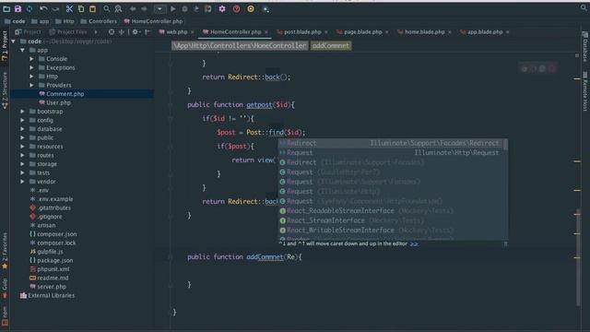Choose React_StreamInterface completion suggestion
This screenshot has height=332, width=590.
click(x=391, y=220)
